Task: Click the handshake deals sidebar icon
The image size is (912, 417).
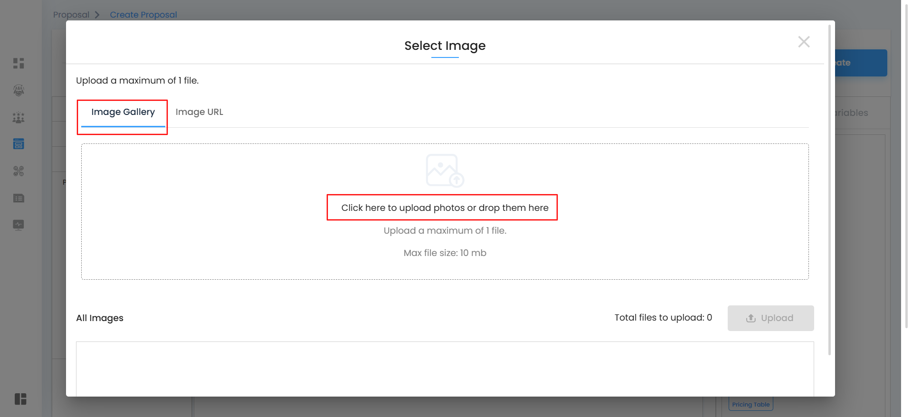Action: pyautogui.click(x=19, y=90)
